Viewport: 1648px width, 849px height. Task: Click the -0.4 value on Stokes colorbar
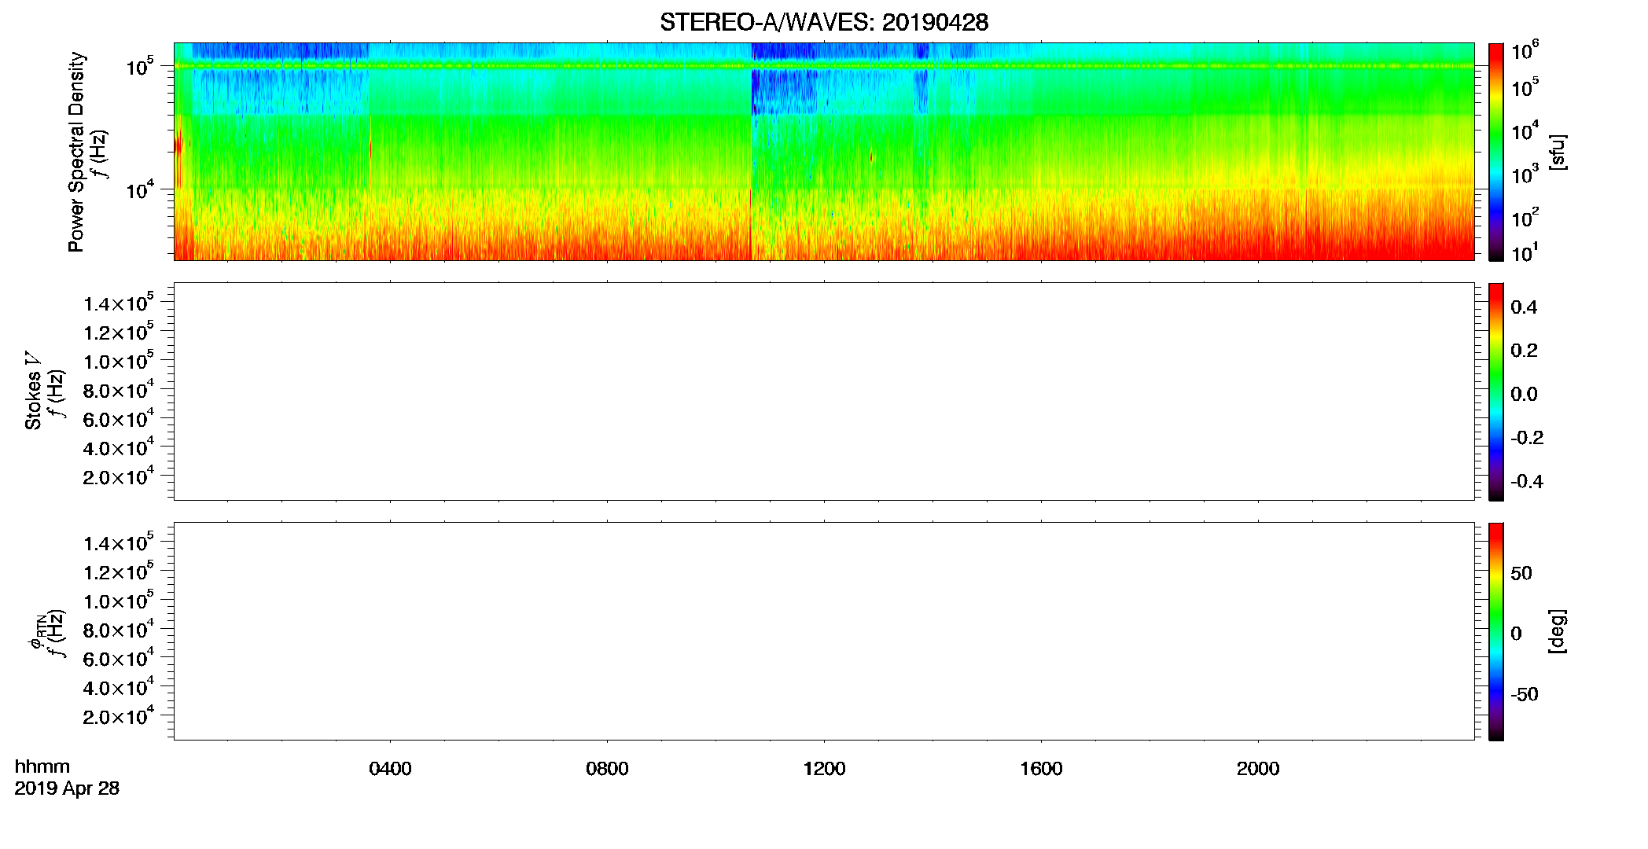pos(1527,481)
